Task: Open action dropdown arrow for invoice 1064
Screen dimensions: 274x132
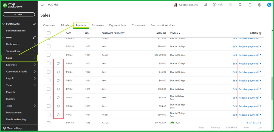Action: pos(260,80)
